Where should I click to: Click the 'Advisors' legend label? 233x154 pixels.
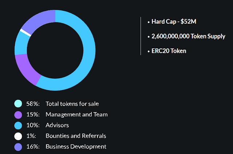[57, 125]
